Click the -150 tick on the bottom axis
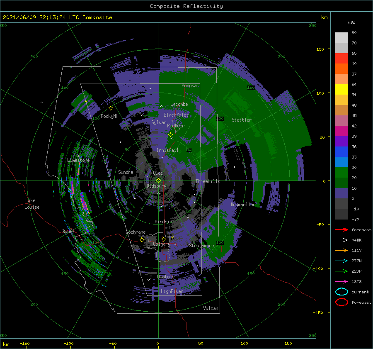Screen dimensions: 373x349 pyautogui.click(x=24, y=343)
